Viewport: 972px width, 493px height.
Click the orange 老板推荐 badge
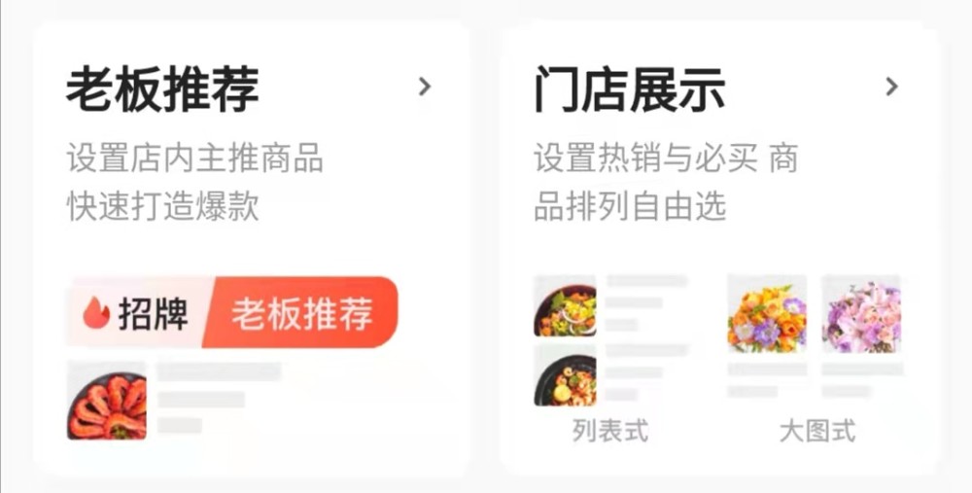301,312
